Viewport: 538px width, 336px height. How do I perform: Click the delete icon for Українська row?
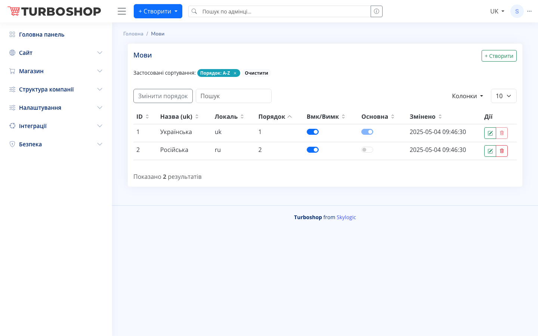coord(502,133)
